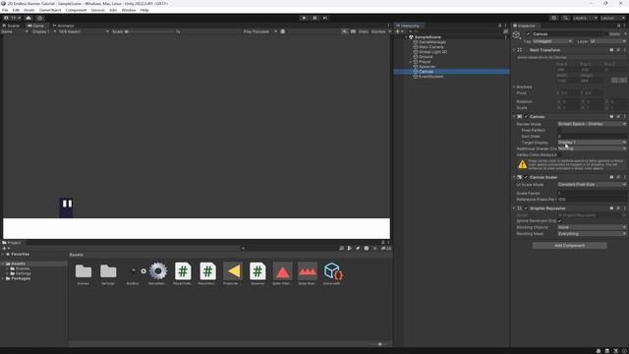Image resolution: width=629 pixels, height=354 pixels.
Task: Select Global Light 2D in the Hierarchy
Action: point(432,52)
